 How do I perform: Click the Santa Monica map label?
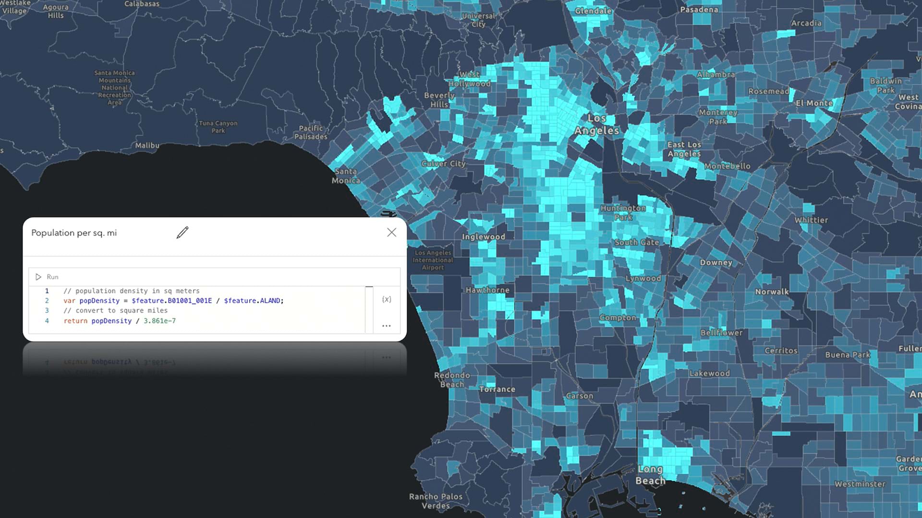tap(346, 176)
